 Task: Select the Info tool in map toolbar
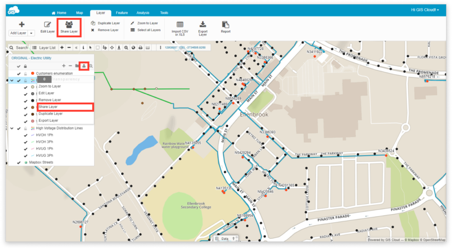click(83, 48)
